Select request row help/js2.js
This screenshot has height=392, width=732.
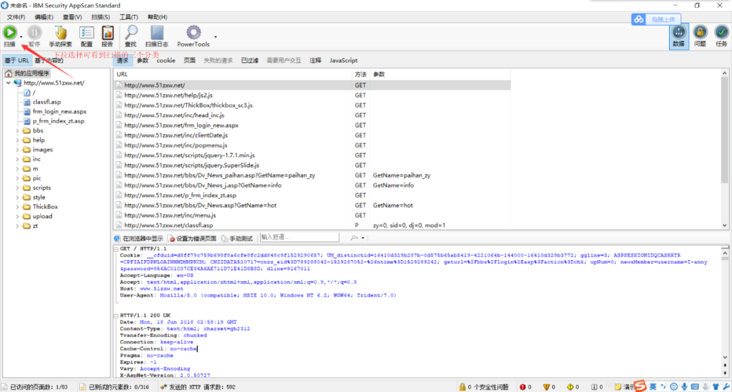(x=312, y=95)
